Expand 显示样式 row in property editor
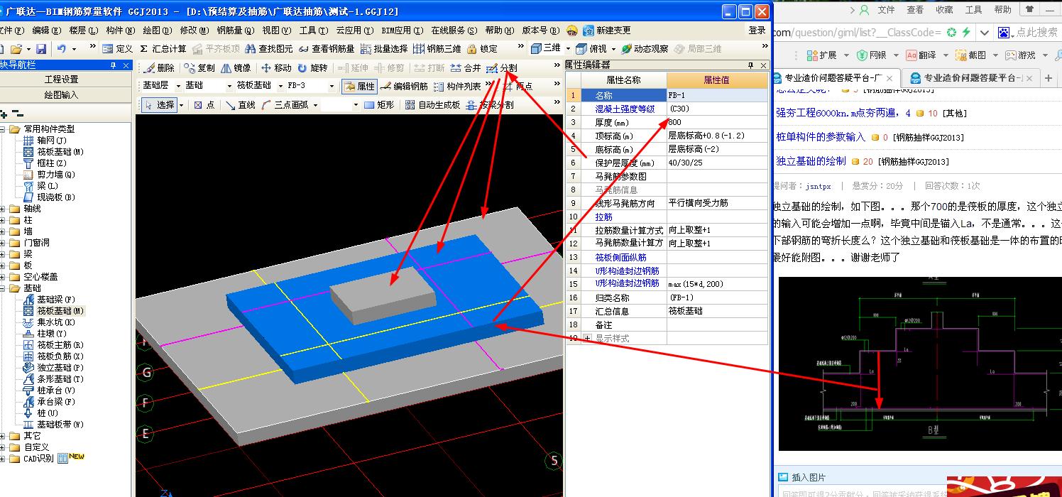This screenshot has width=1062, height=497. pyautogui.click(x=588, y=339)
